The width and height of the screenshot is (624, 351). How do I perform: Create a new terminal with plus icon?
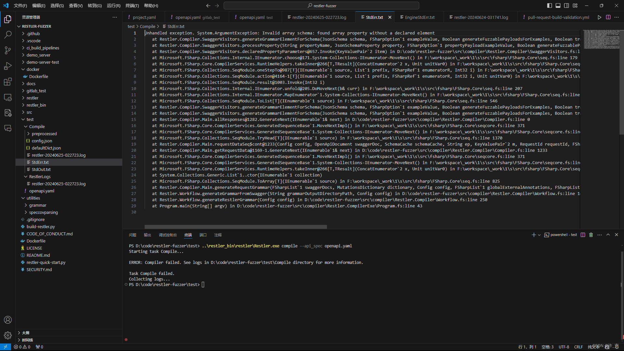tap(533, 235)
